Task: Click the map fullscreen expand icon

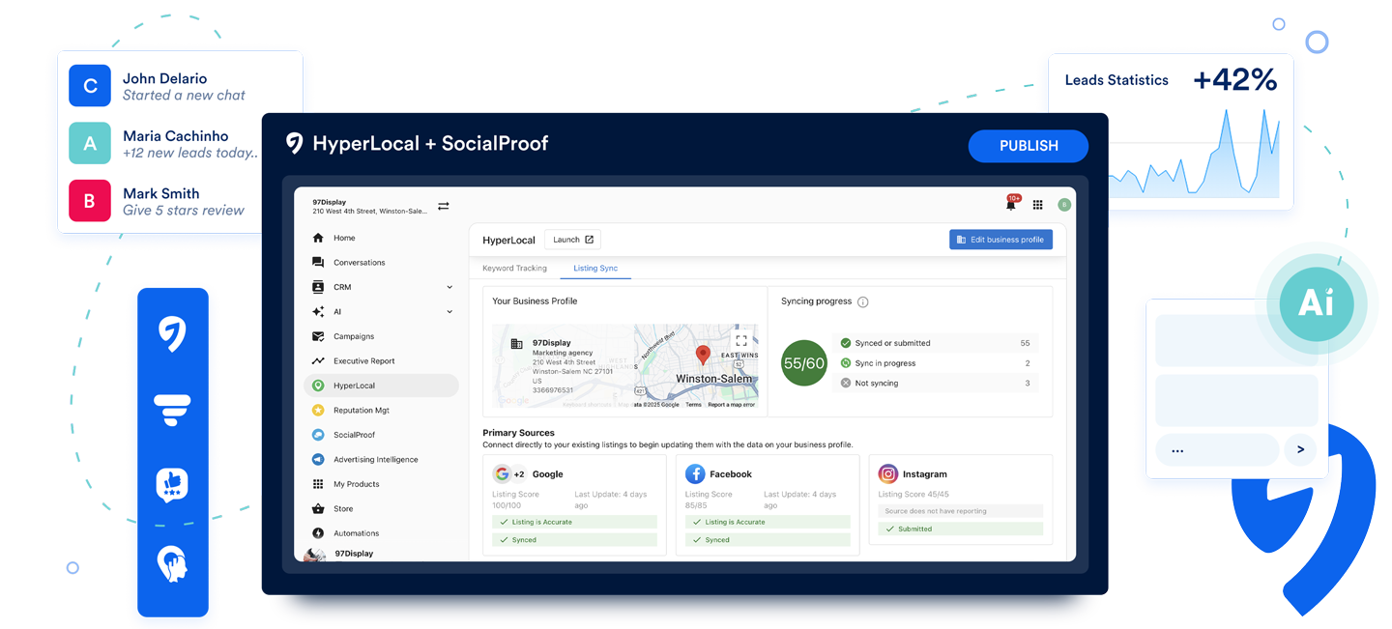Action: point(741,341)
